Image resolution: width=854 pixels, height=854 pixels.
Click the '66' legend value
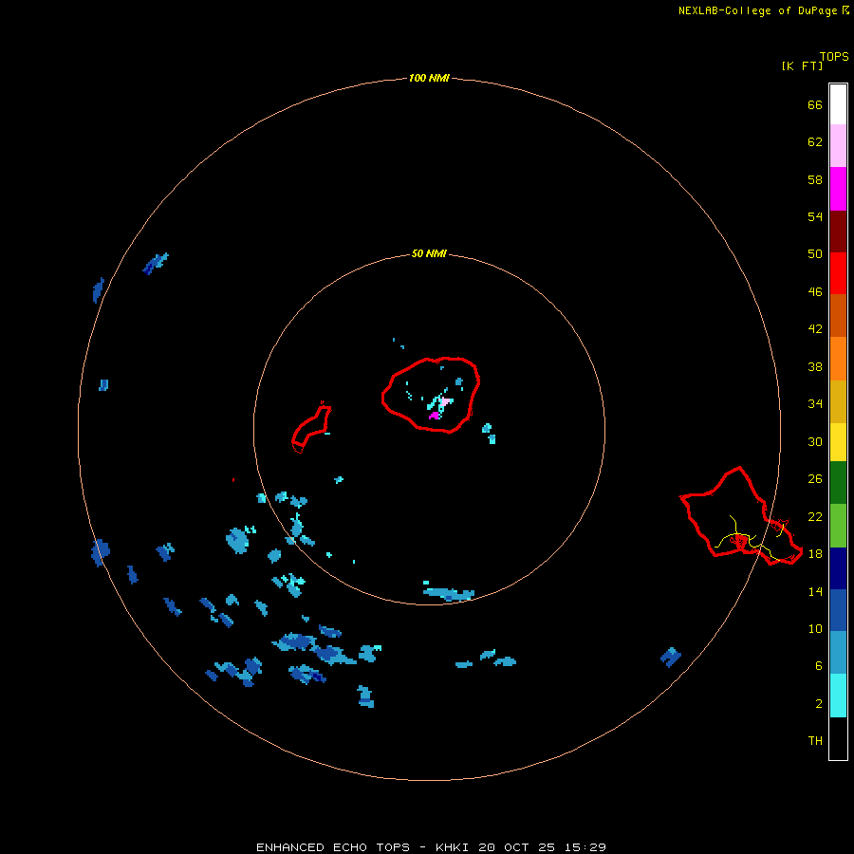click(x=815, y=104)
